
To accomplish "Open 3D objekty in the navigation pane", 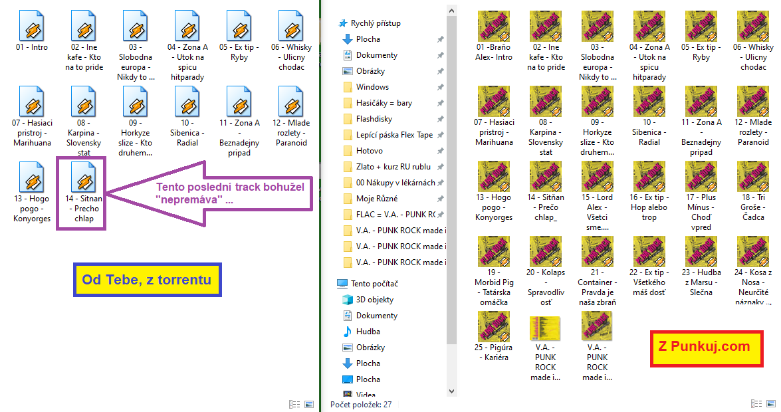I will pos(376,300).
